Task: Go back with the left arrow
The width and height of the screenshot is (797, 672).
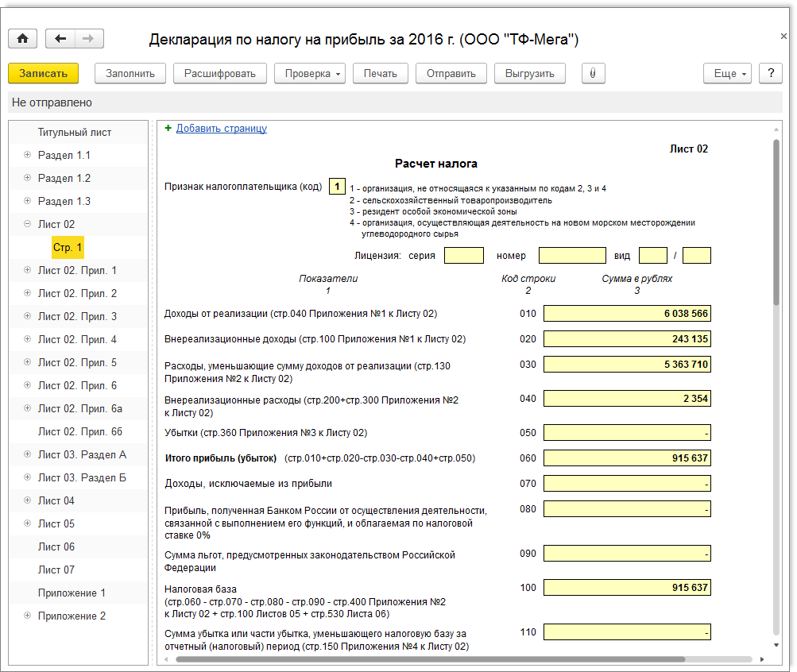Action: (x=60, y=39)
